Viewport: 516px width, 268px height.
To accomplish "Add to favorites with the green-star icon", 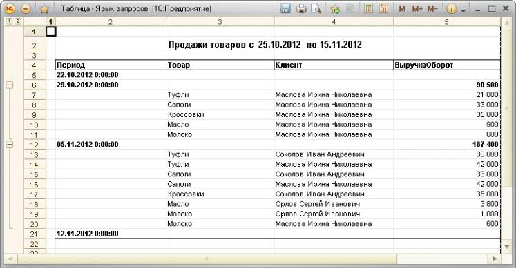I will (x=335, y=9).
